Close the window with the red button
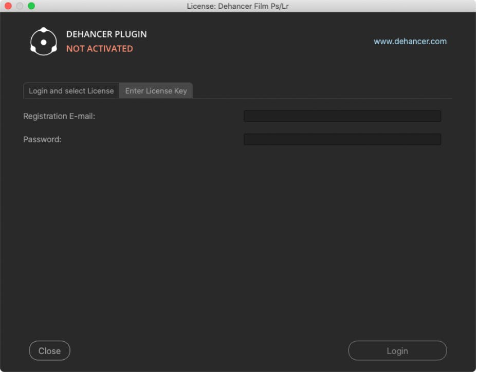Image resolution: width=477 pixels, height=373 pixels. [8, 6]
